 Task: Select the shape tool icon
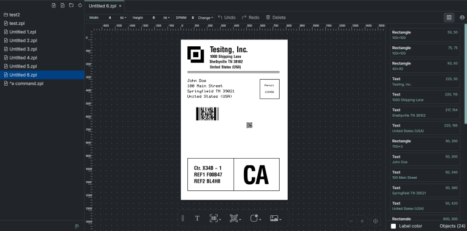pos(254,218)
